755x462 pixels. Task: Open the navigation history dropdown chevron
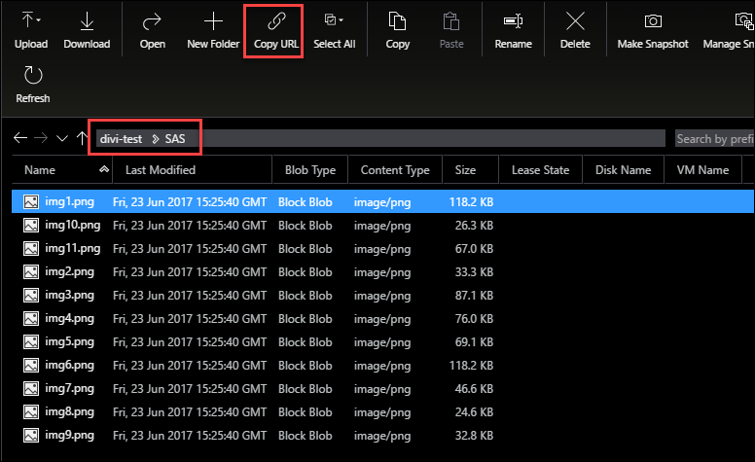click(62, 138)
